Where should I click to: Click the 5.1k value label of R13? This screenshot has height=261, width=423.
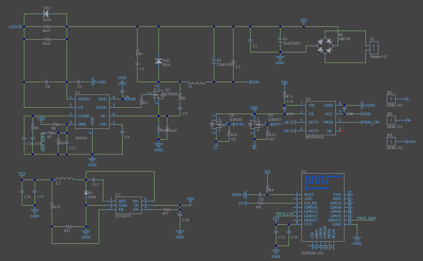289,101
